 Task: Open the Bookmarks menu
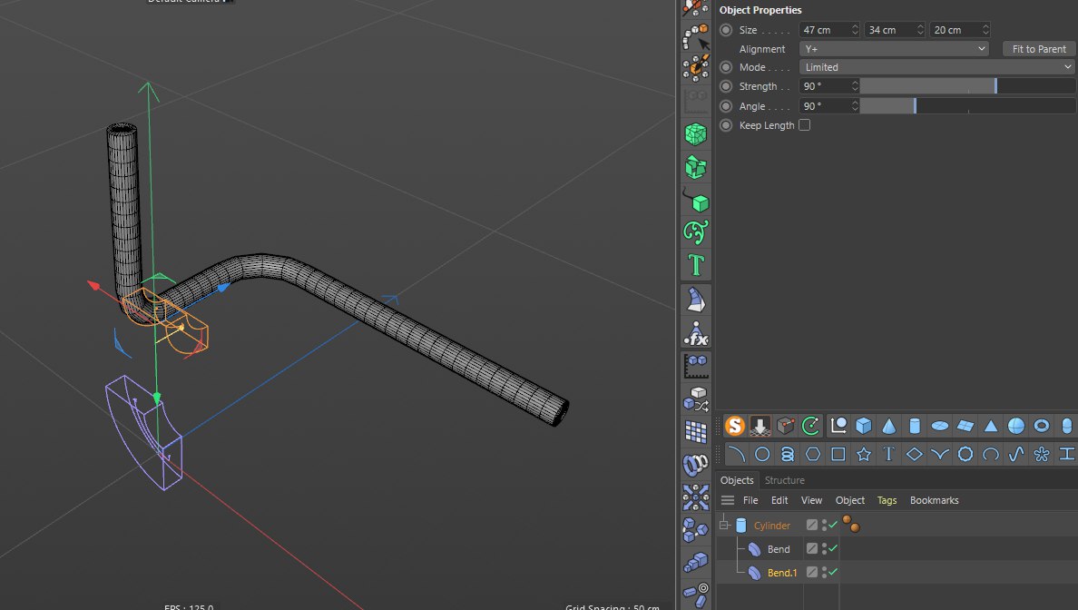click(935, 501)
